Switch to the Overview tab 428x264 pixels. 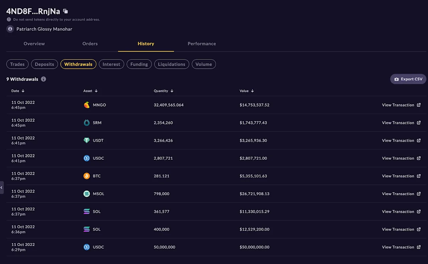pos(34,44)
